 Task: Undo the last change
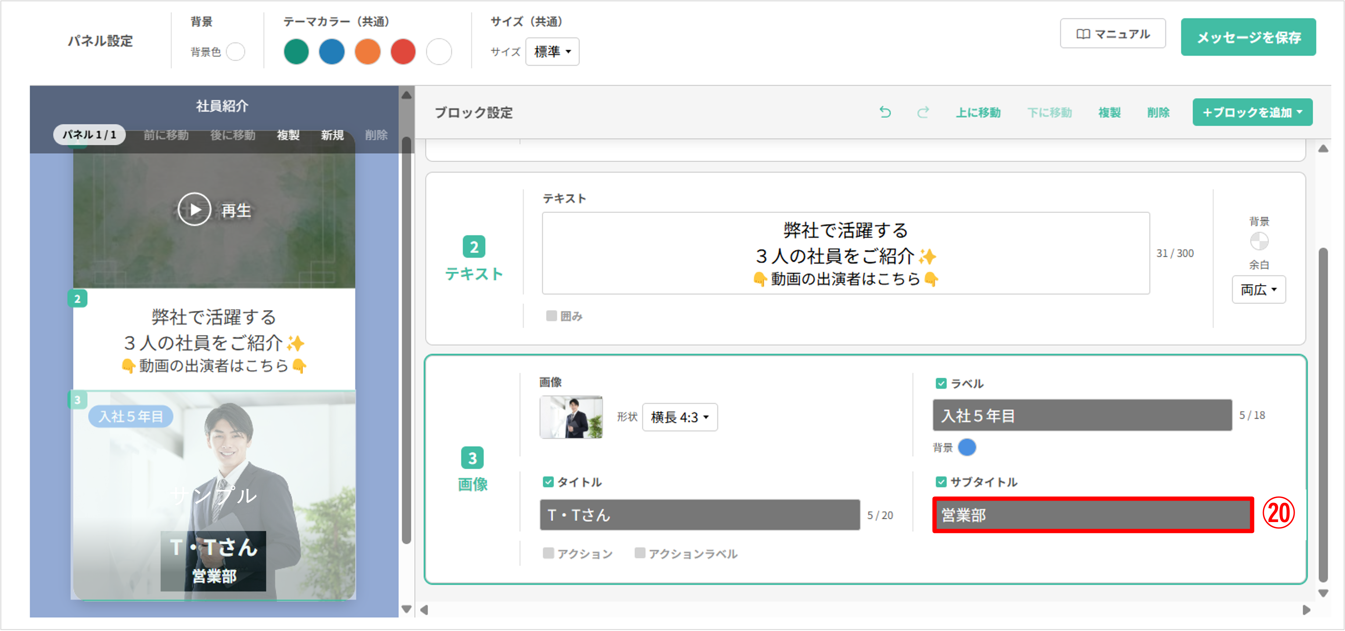tap(885, 112)
